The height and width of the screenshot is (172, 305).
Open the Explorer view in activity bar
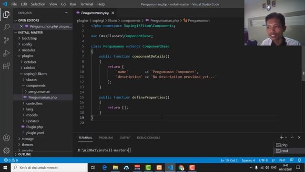coord(6,14)
